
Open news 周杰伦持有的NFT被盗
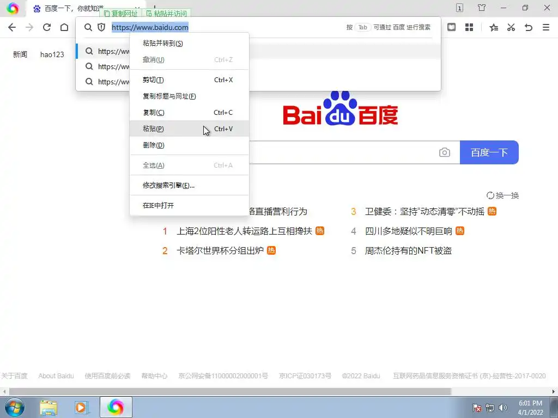click(x=408, y=250)
